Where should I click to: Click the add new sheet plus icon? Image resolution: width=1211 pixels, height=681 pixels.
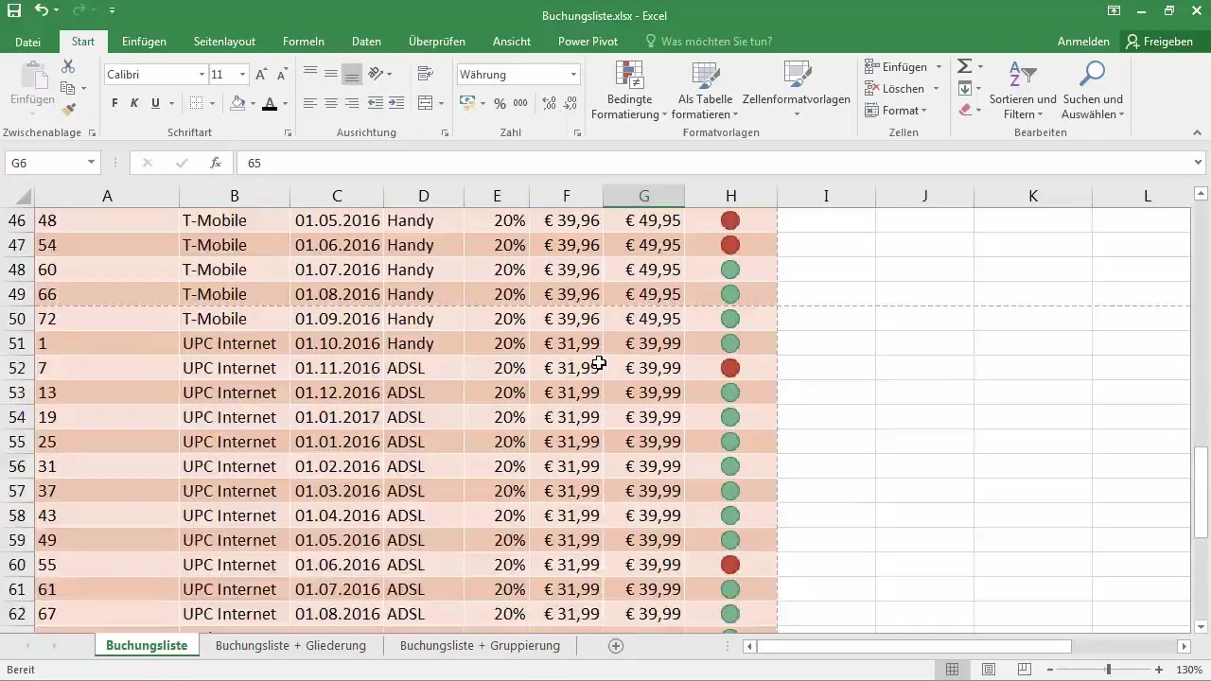tap(616, 646)
